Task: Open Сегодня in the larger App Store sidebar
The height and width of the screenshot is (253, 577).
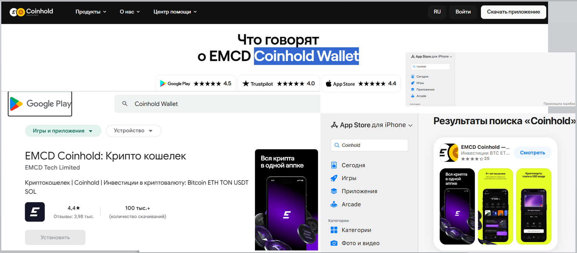Action: (x=348, y=165)
